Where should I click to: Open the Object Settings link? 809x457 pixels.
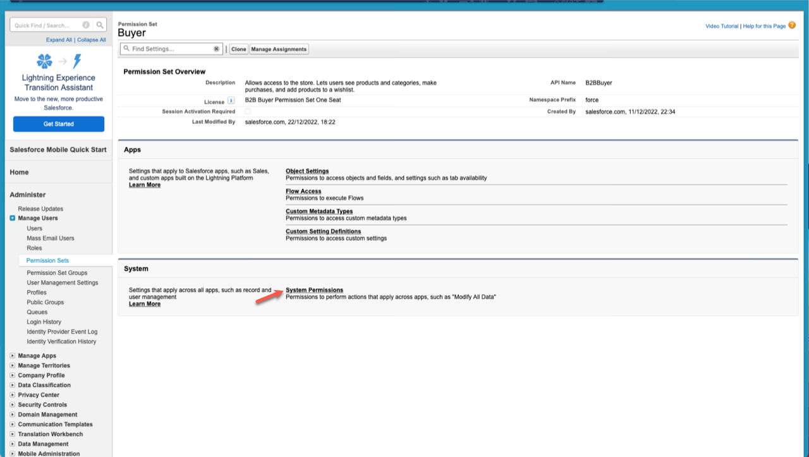[307, 171]
